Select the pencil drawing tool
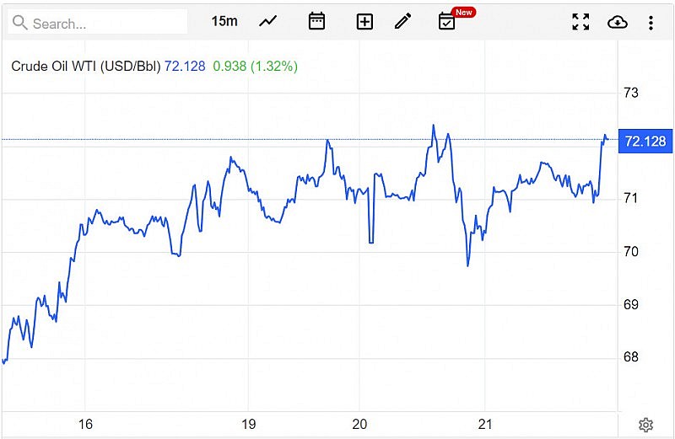The width and height of the screenshot is (675, 439). click(403, 21)
